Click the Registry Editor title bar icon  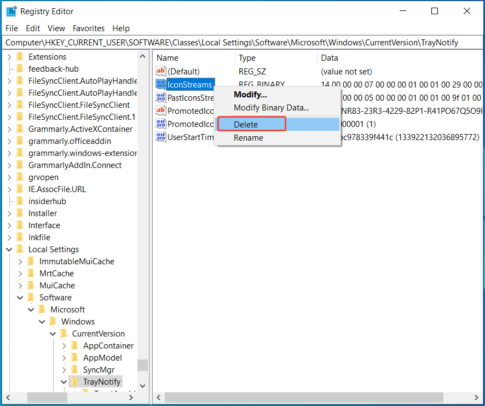10,10
